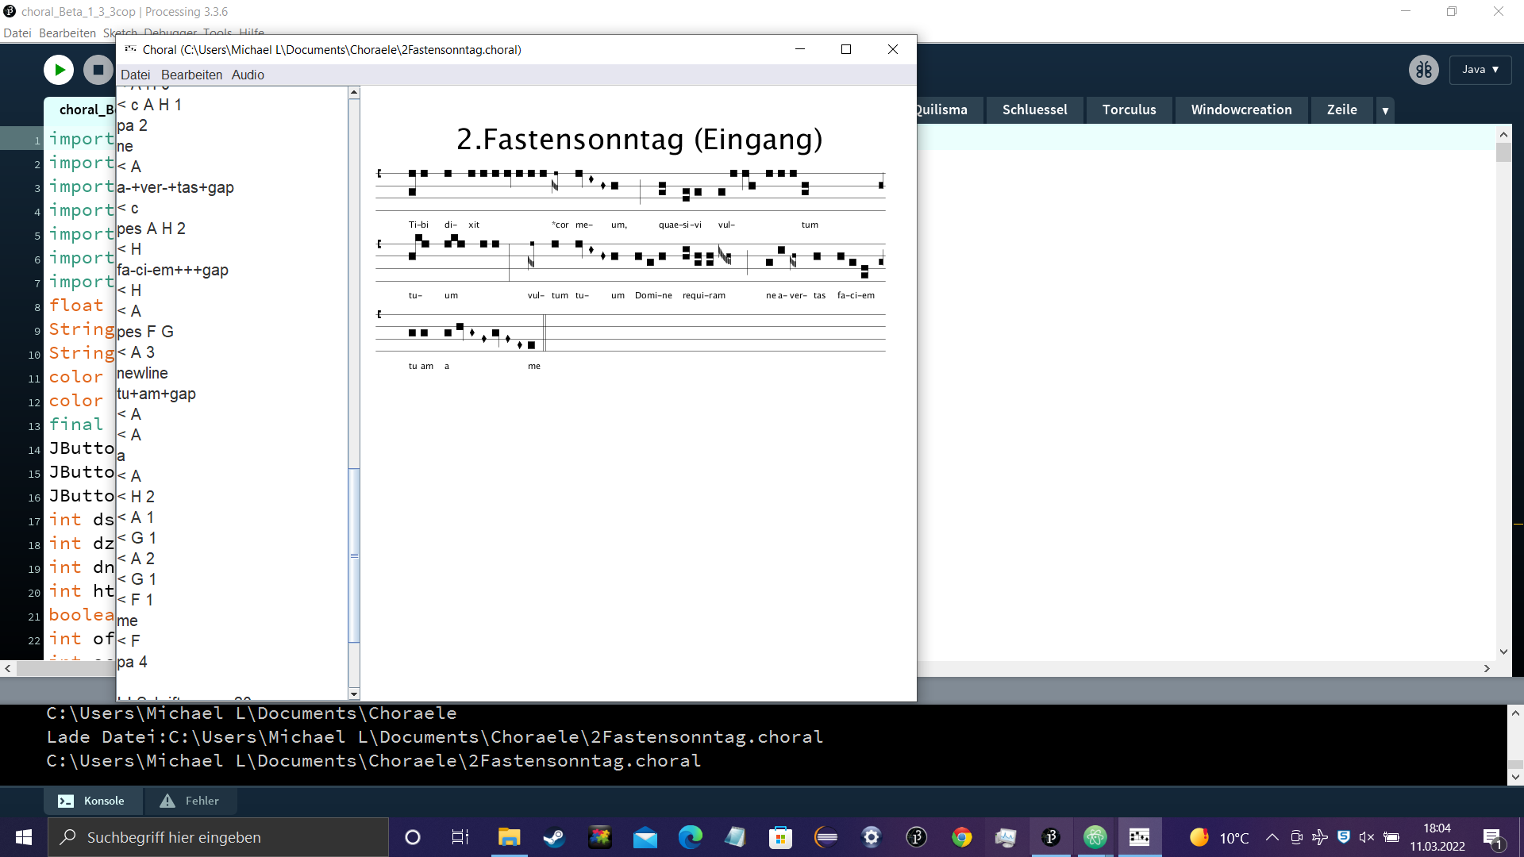Open the Java mode dropdown

(1480, 70)
